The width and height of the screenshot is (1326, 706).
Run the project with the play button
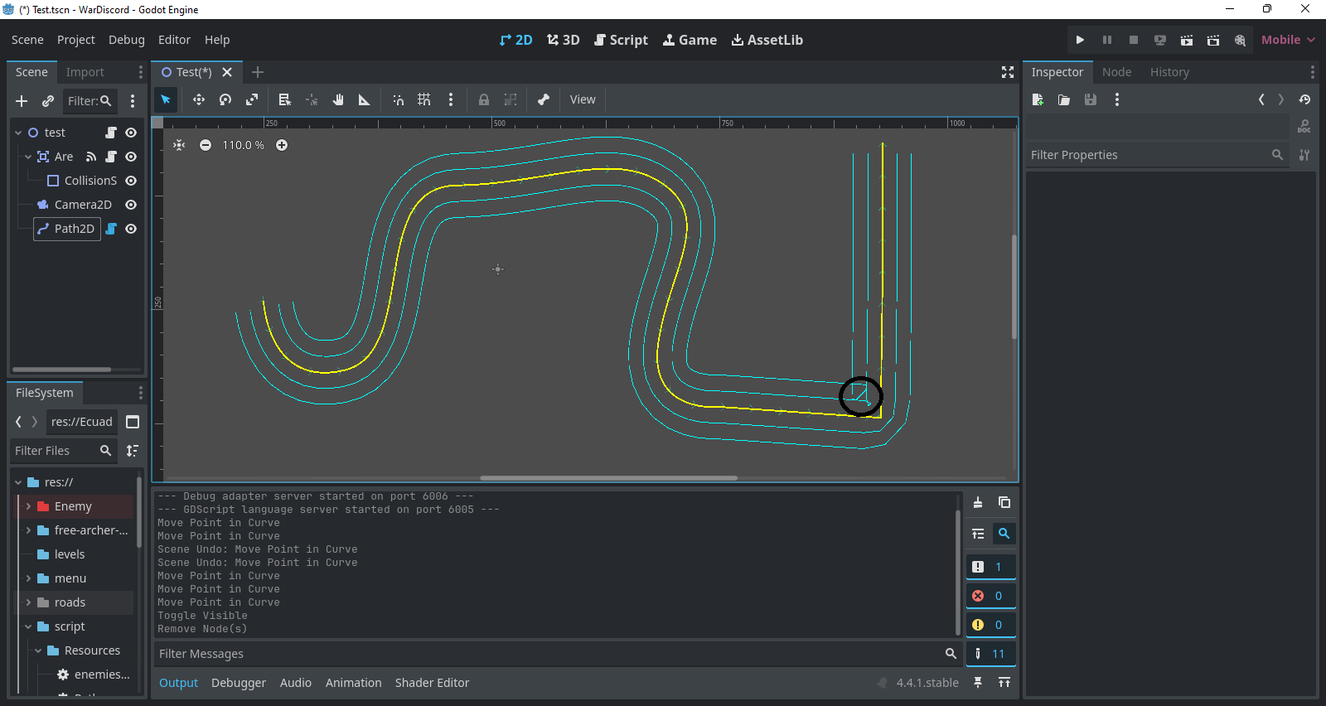(x=1080, y=40)
